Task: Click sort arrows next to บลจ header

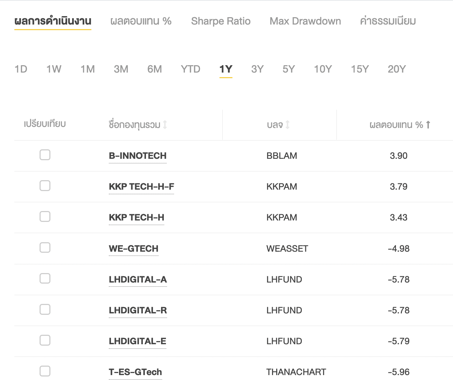Action: (x=287, y=124)
